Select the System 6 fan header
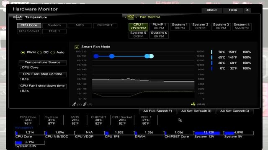The width and height of the screenshot is (268, 150). pos(159,35)
